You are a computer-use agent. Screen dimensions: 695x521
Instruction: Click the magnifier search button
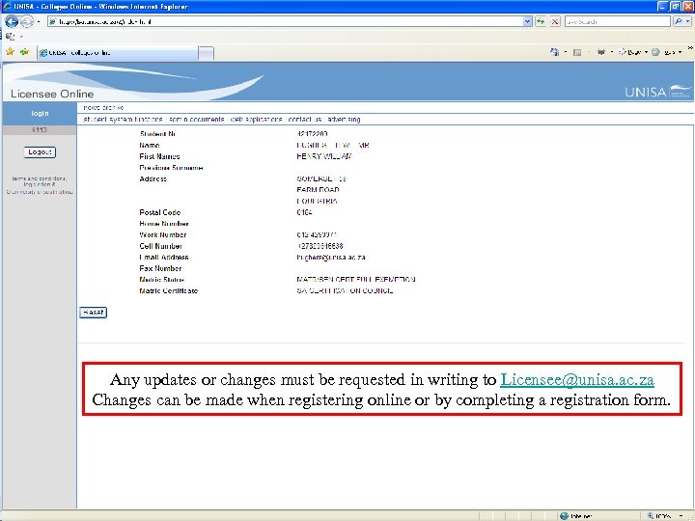click(679, 21)
